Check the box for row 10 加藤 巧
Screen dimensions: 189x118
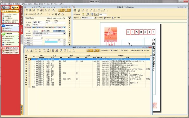29,77
